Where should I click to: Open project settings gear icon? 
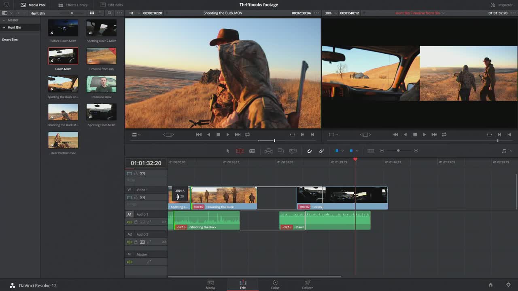point(508,285)
